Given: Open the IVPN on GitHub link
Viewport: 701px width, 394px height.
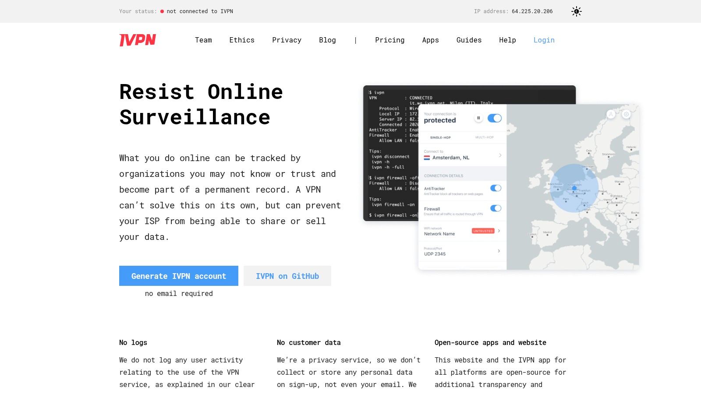Looking at the screenshot, I should pyautogui.click(x=287, y=276).
